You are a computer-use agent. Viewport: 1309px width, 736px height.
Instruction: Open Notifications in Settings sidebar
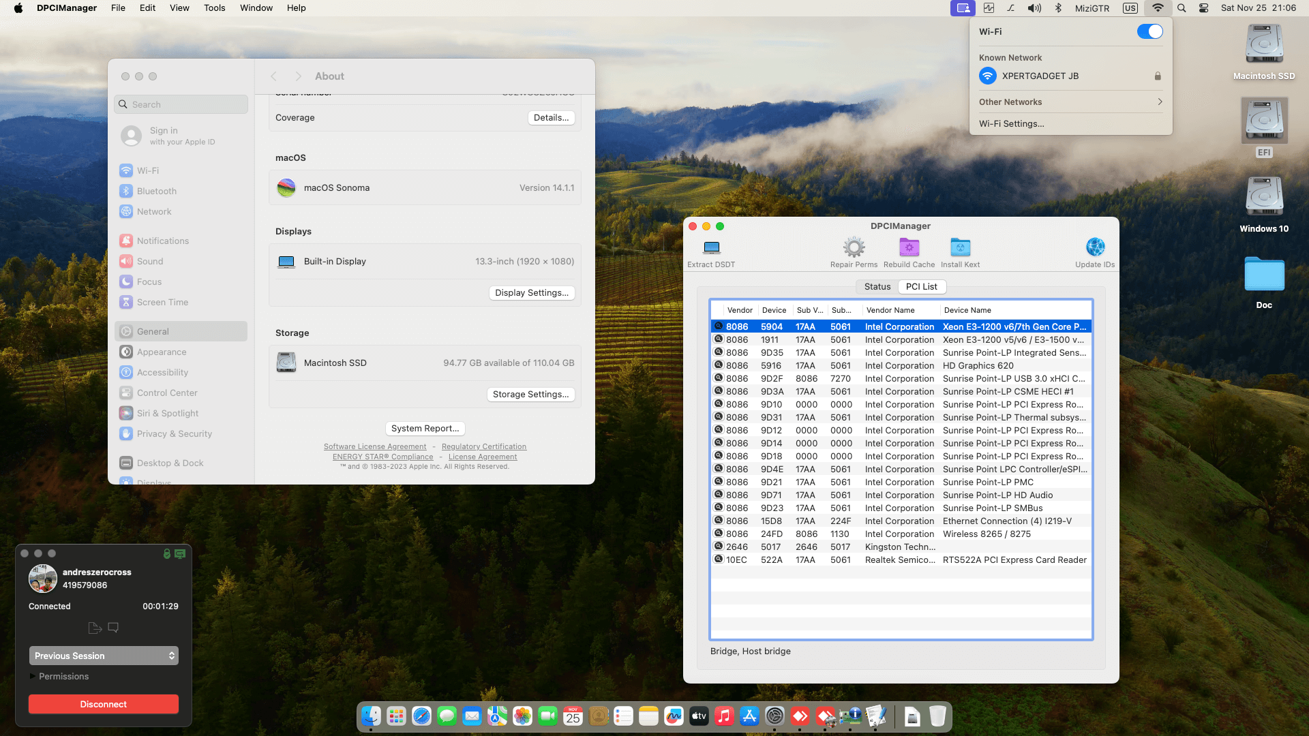click(x=181, y=241)
